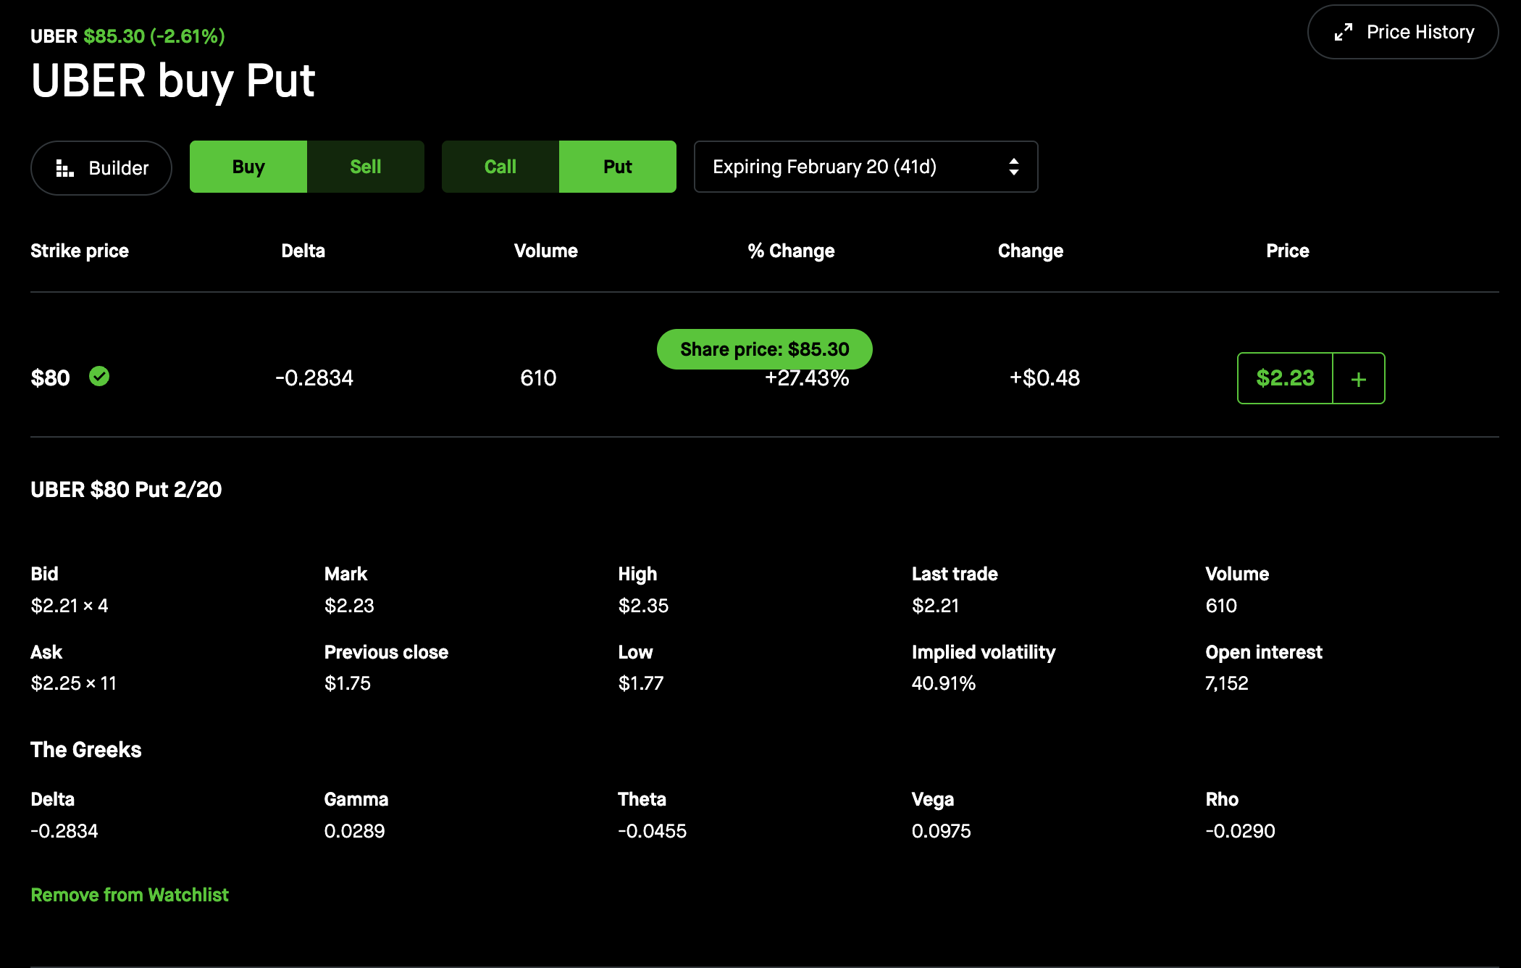Open the Builder button

point(101,168)
